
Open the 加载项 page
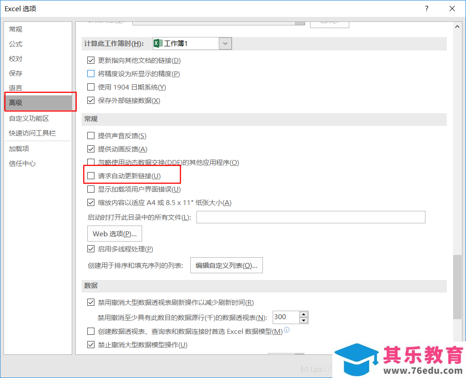(x=19, y=149)
